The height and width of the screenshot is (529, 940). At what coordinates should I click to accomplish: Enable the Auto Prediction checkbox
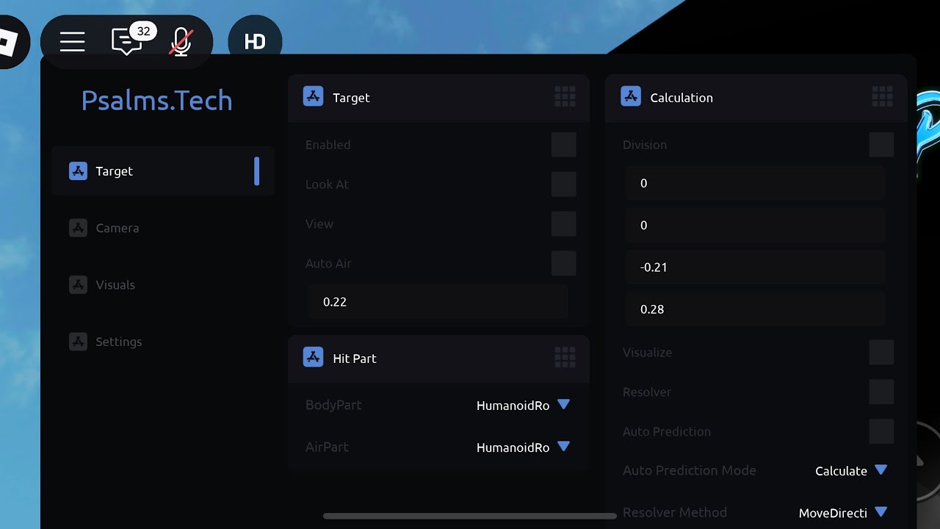pos(881,432)
